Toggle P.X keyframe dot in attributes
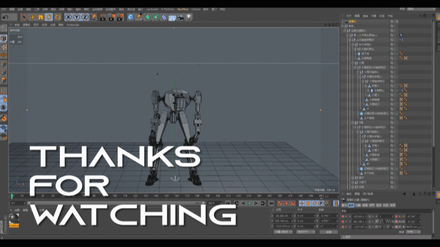Viewport: 440px width, 247px height. 343,217
